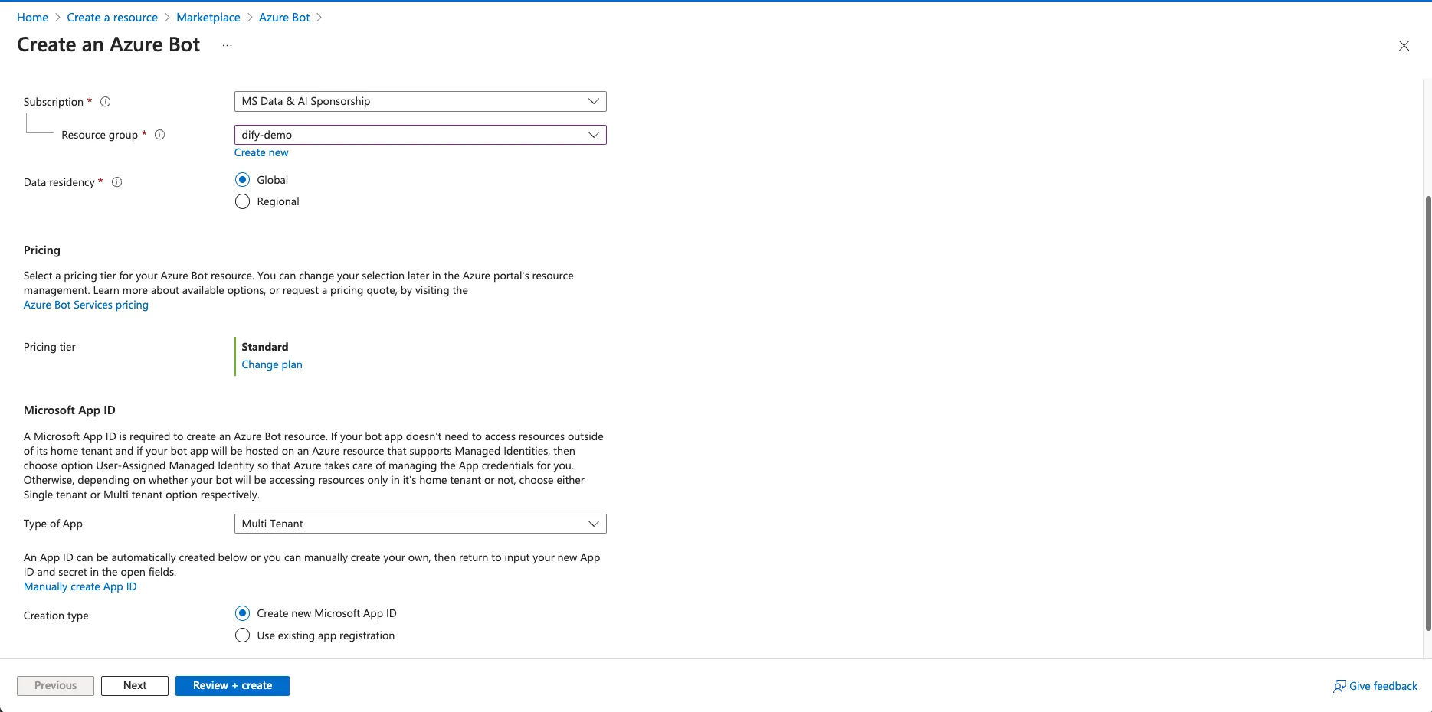Open the ellipsis more options menu
This screenshot has width=1432, height=712.
[227, 45]
